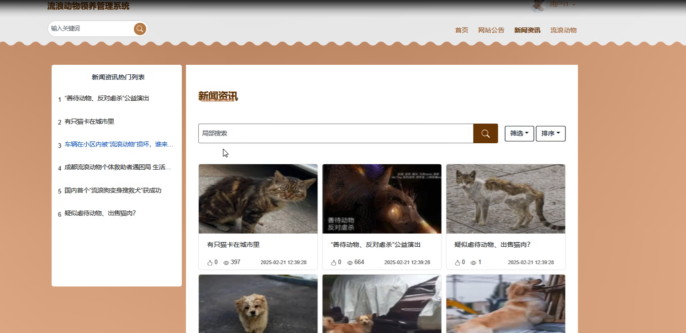Click the eye icon on 疑似虐待动物、出售猫肉? card
This screenshot has height=333, width=686.
click(474, 263)
